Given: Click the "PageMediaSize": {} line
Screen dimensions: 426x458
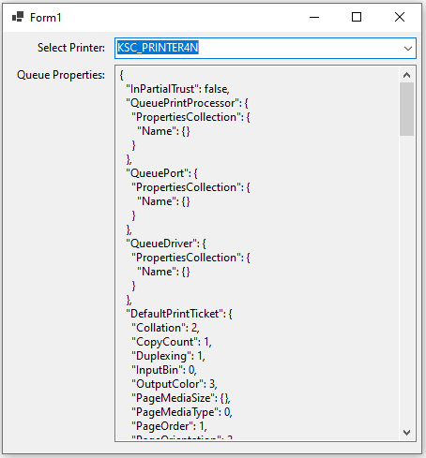Looking at the screenshot, I should 181,398.
